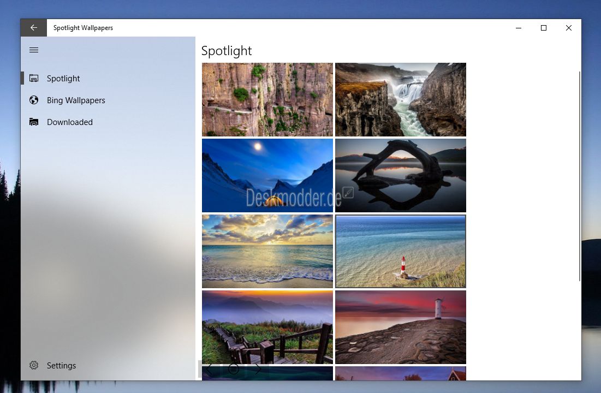Open Settings in the sidebar
The image size is (601, 393).
(x=108, y=365)
